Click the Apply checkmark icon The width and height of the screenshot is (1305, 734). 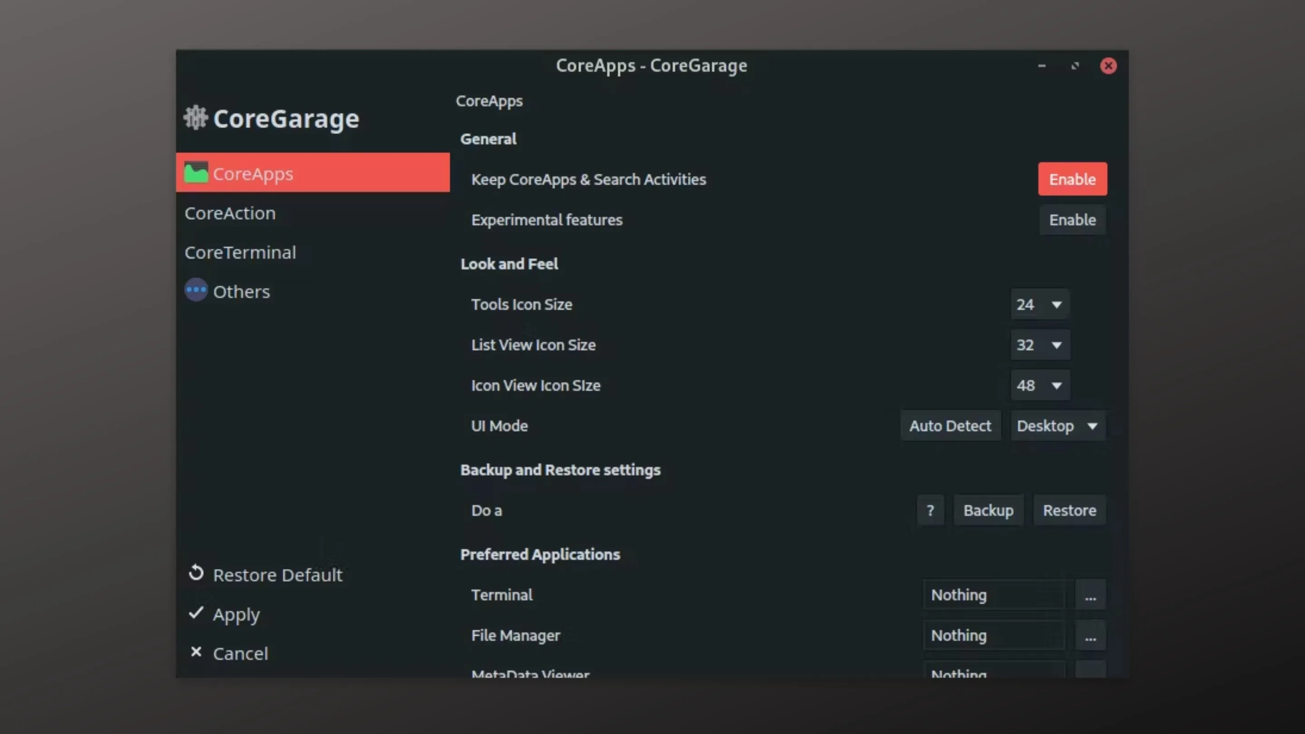click(x=196, y=613)
